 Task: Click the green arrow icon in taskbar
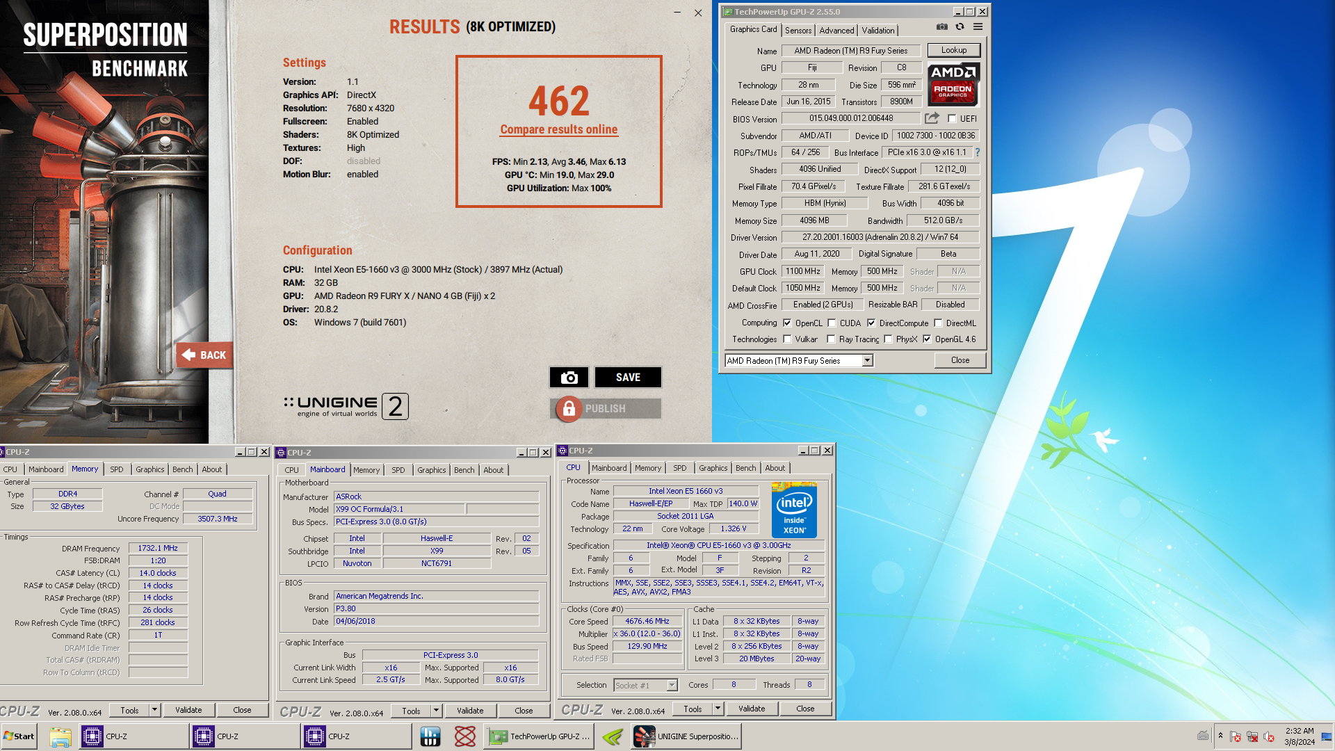(613, 736)
